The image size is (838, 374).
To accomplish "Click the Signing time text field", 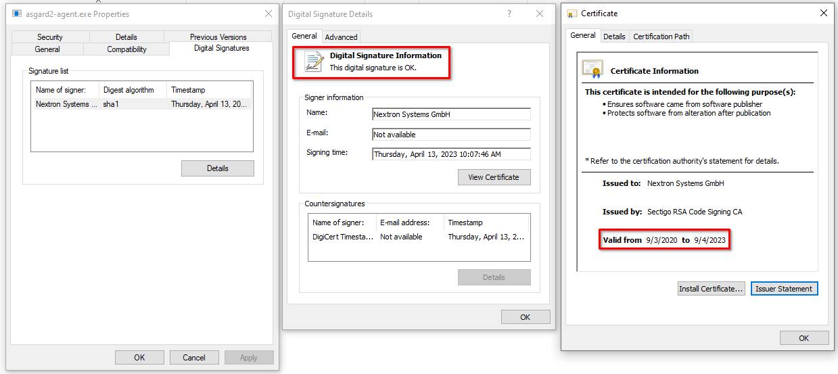I will click(451, 154).
